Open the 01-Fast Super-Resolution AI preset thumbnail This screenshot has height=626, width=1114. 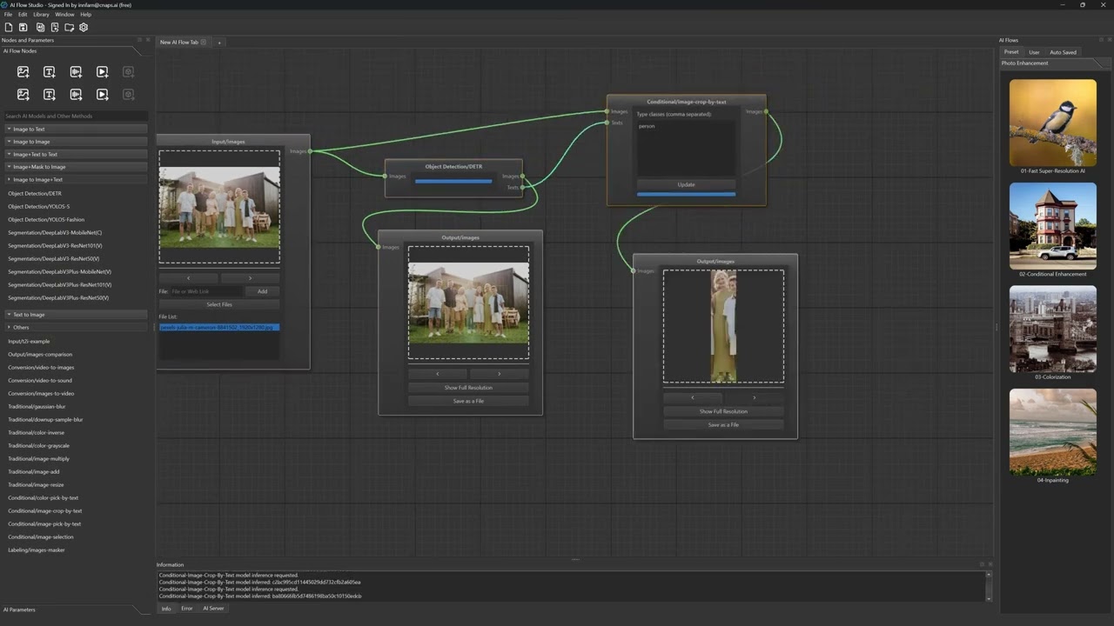(1053, 123)
